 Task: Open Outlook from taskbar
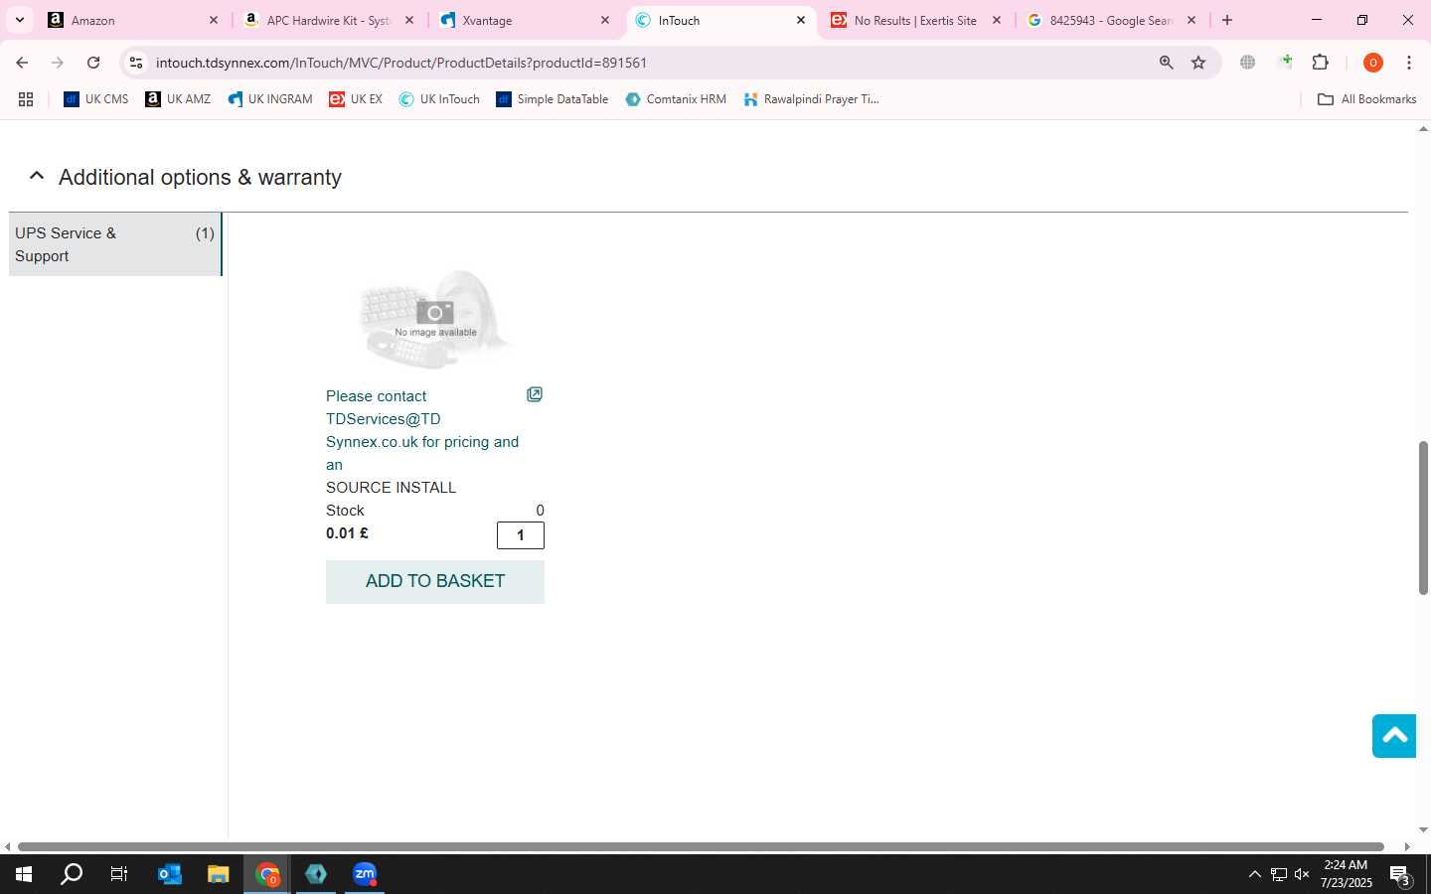point(170,874)
